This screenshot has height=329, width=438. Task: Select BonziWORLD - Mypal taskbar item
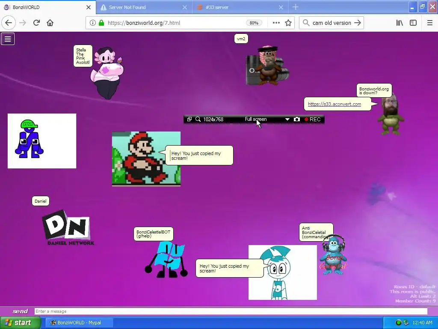tap(79, 323)
